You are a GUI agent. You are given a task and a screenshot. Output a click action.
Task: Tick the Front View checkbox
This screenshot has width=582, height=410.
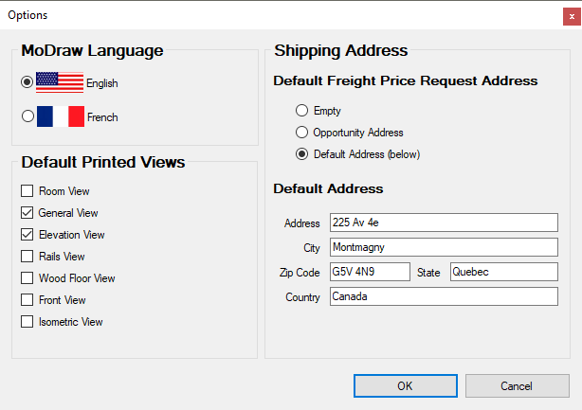[27, 300]
